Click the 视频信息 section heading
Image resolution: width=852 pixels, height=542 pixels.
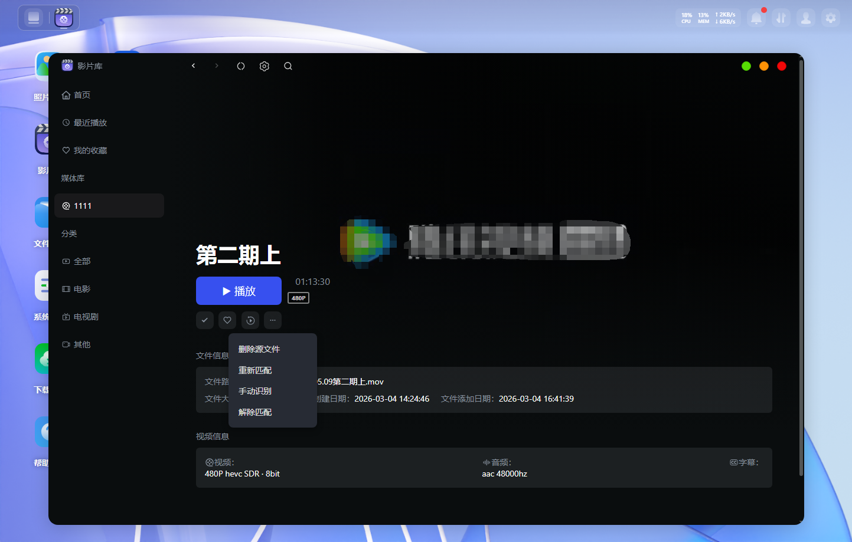point(213,436)
